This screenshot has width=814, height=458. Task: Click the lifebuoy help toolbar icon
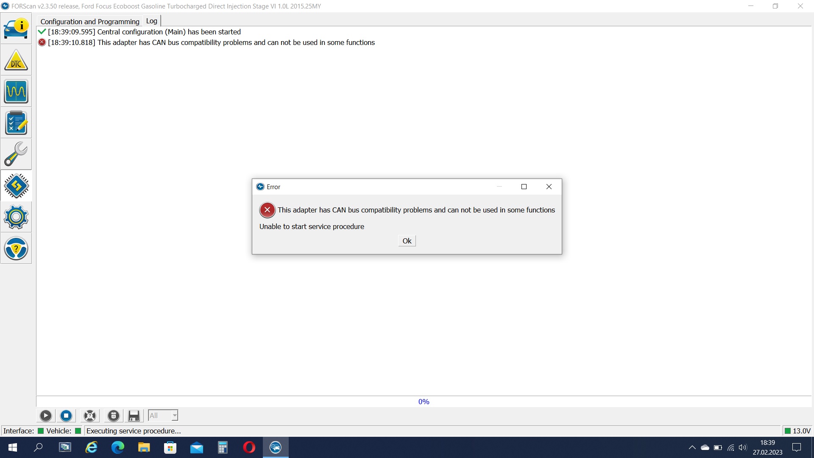point(90,416)
